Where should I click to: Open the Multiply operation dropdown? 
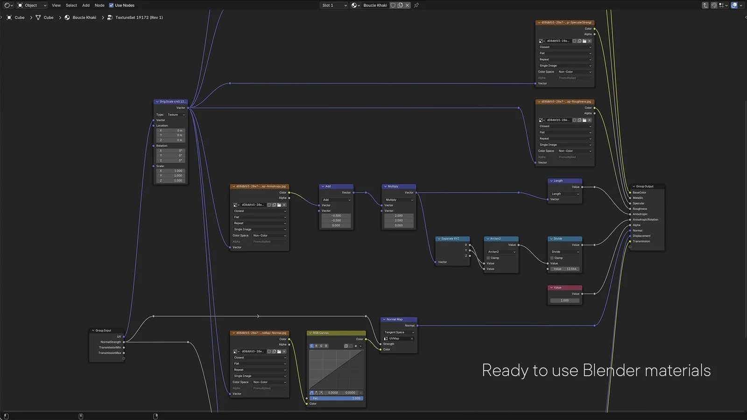click(x=398, y=199)
